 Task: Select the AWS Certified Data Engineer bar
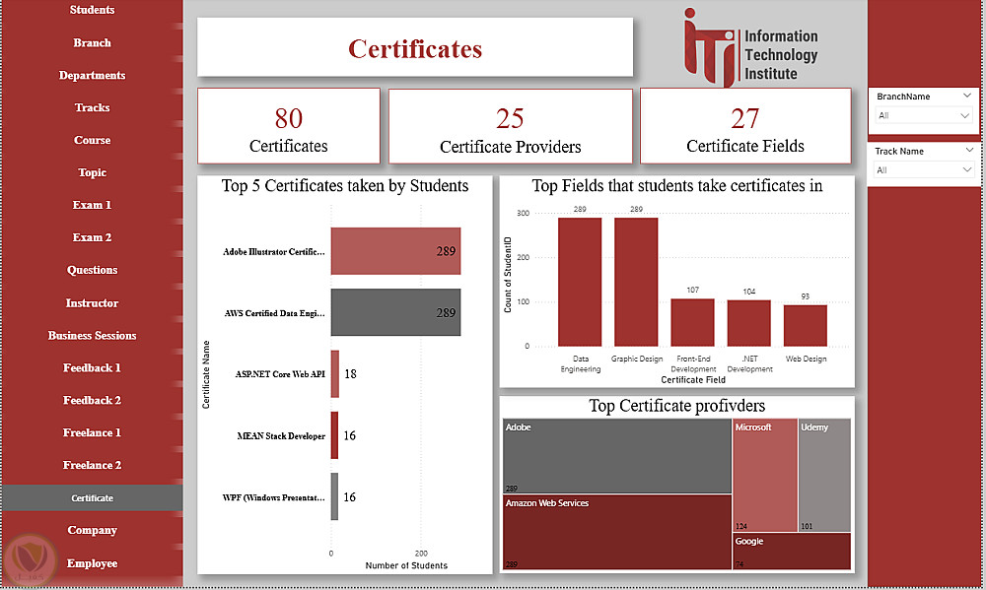(x=395, y=312)
